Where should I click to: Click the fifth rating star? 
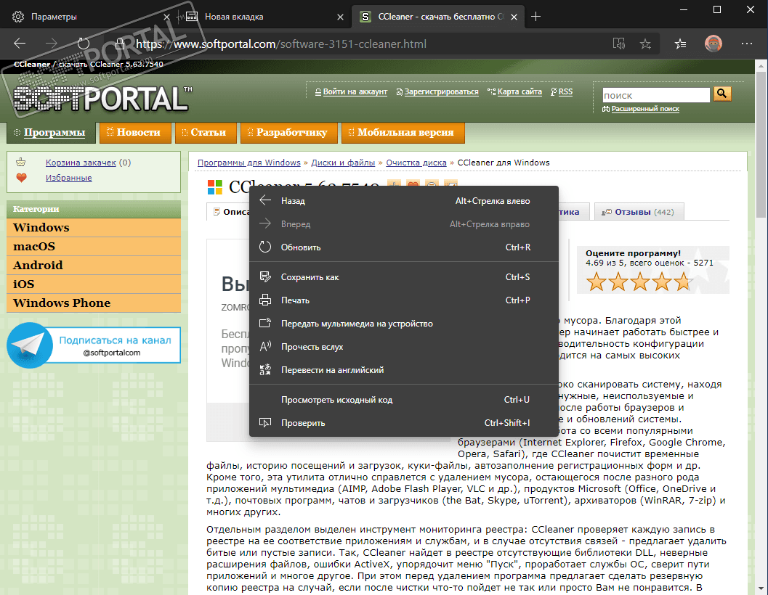(x=683, y=282)
